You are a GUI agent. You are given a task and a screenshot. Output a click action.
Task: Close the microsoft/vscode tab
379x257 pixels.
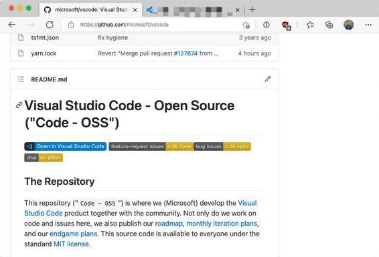[x=135, y=10]
